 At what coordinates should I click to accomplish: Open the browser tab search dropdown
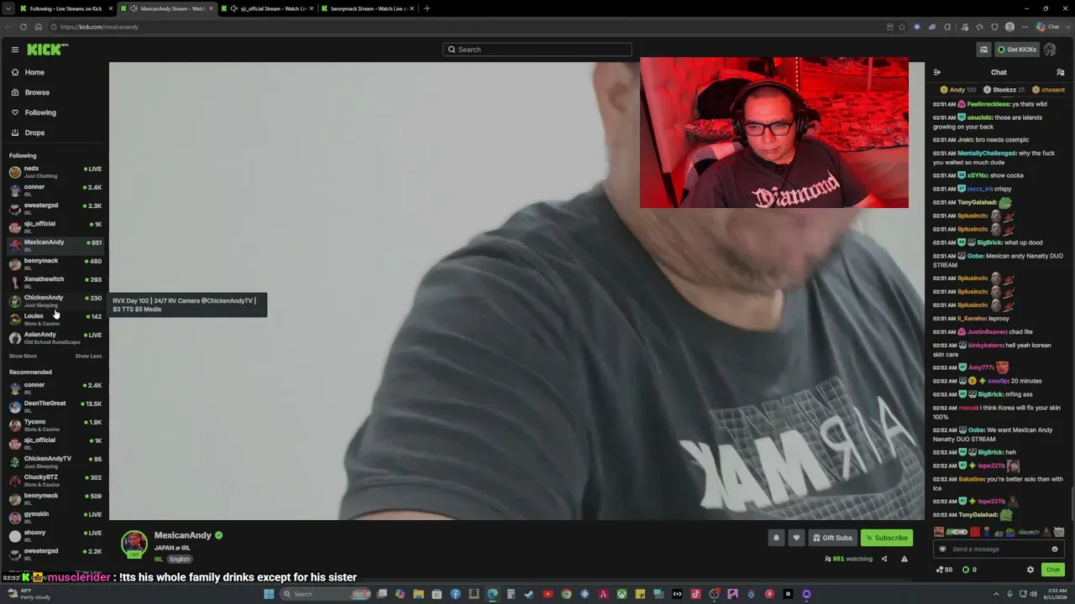pos(8,8)
